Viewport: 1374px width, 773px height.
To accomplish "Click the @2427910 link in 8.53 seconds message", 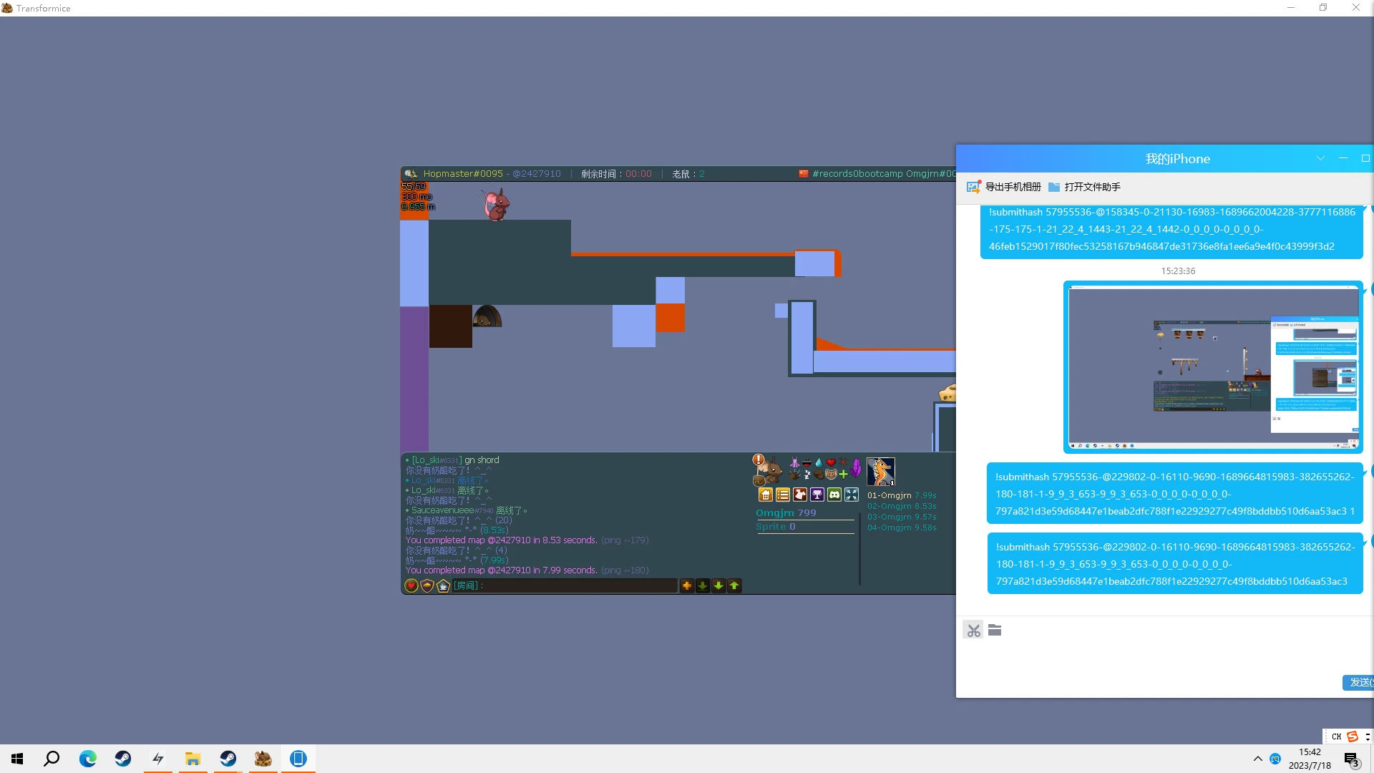I will [x=509, y=540].
